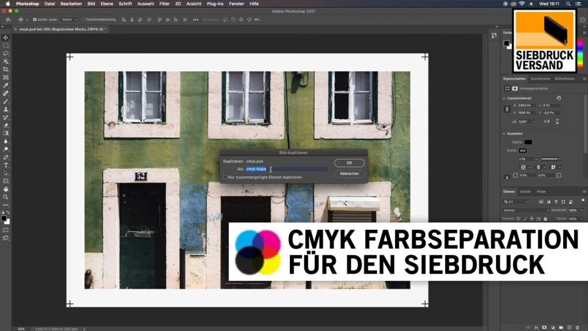The width and height of the screenshot is (588, 331).
Task: Choose the Crop tool
Action: [x=6, y=69]
